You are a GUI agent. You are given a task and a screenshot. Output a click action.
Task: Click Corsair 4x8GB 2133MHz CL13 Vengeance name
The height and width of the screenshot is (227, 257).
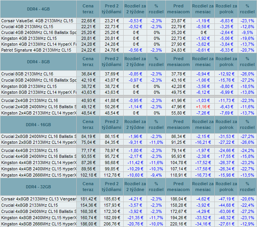39,199
